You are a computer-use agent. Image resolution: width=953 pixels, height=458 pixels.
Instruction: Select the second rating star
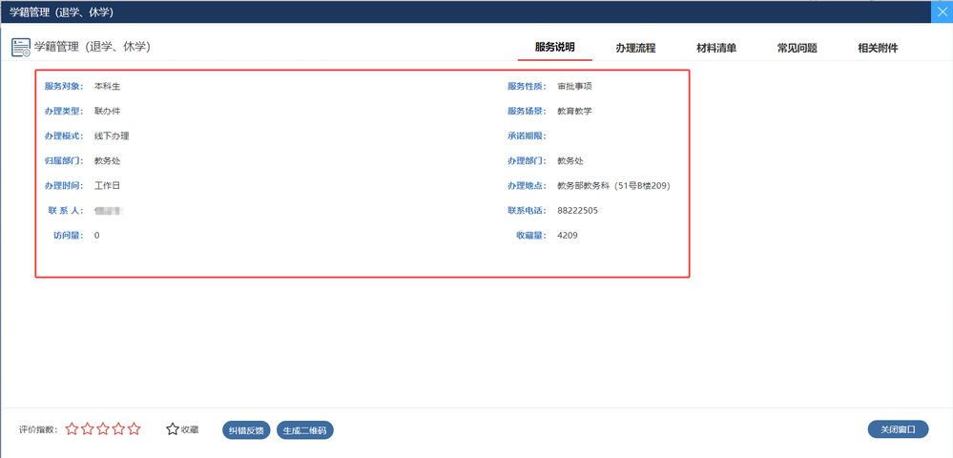tap(88, 429)
